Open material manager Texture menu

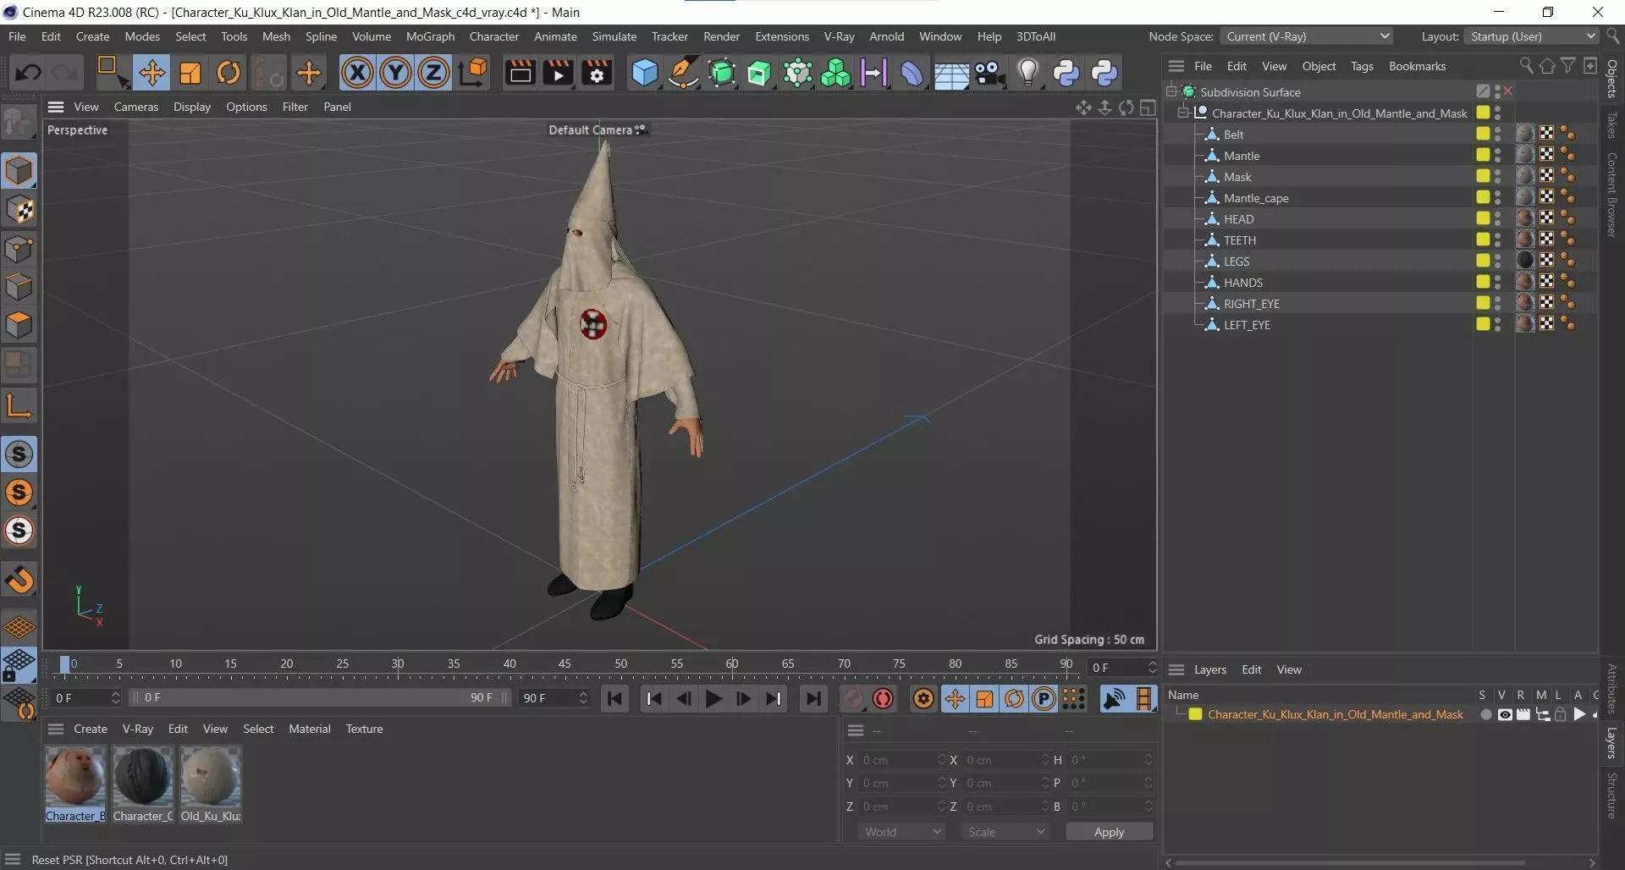[364, 729]
